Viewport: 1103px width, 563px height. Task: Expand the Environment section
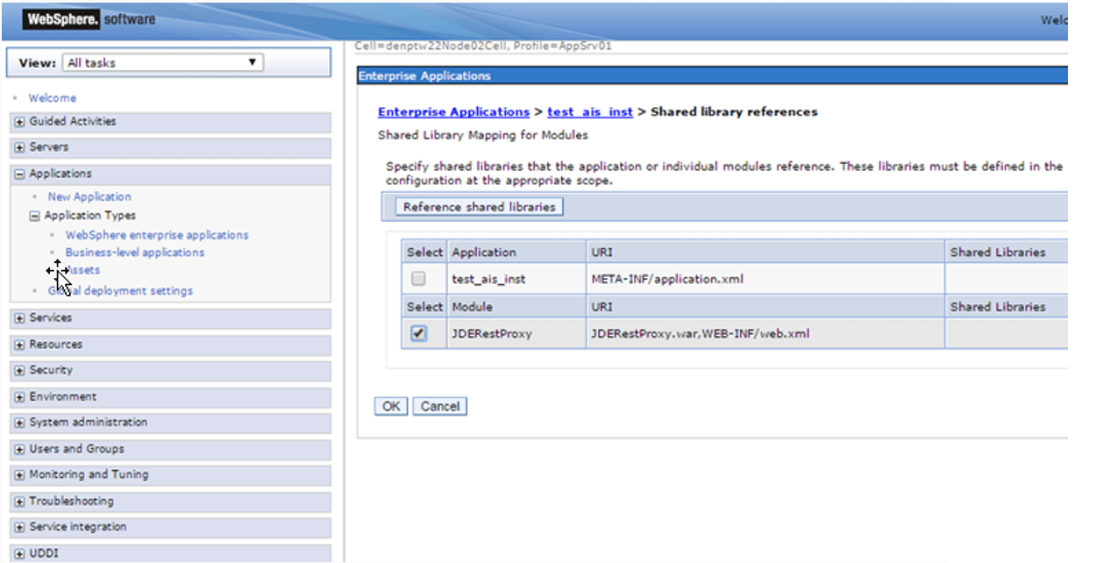(x=19, y=397)
